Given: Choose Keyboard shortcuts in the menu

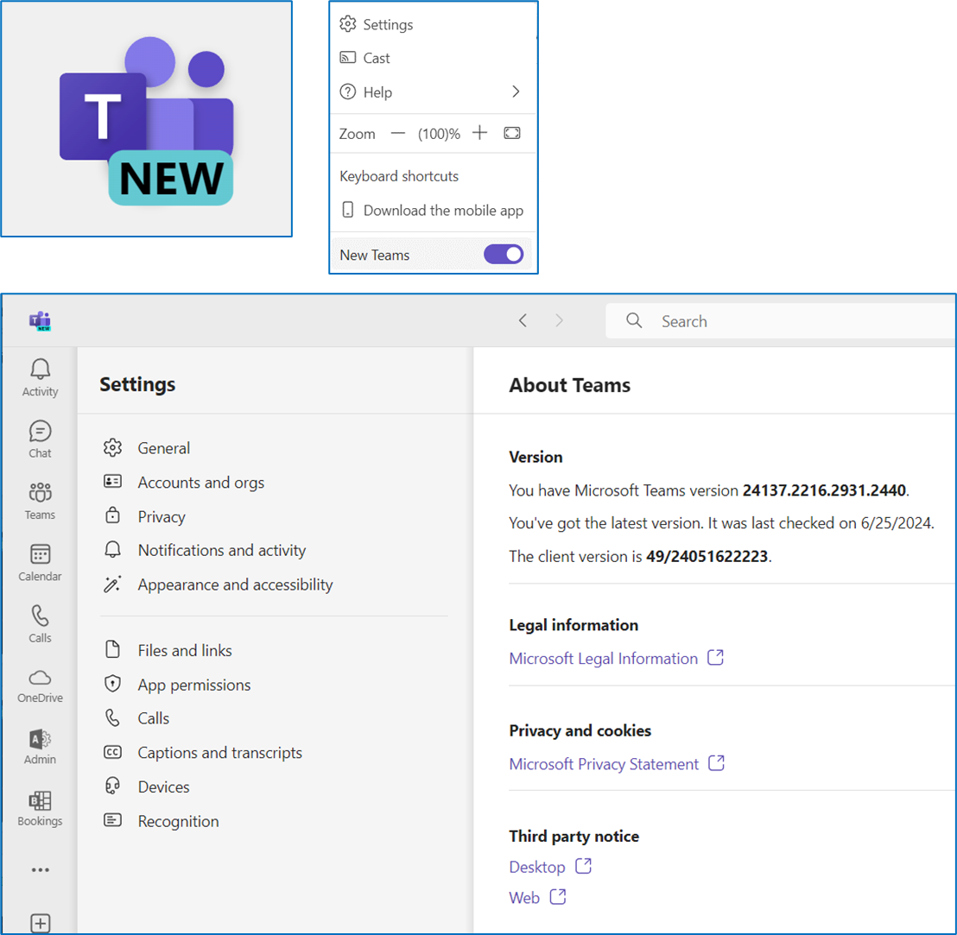Looking at the screenshot, I should pos(399,176).
